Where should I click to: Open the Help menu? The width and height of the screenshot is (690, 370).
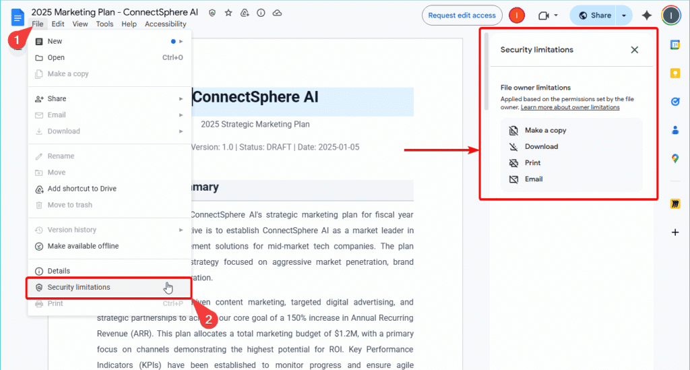click(129, 24)
